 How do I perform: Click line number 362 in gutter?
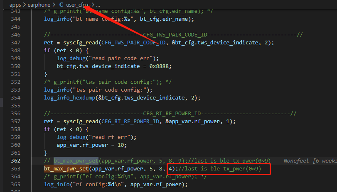16,160
